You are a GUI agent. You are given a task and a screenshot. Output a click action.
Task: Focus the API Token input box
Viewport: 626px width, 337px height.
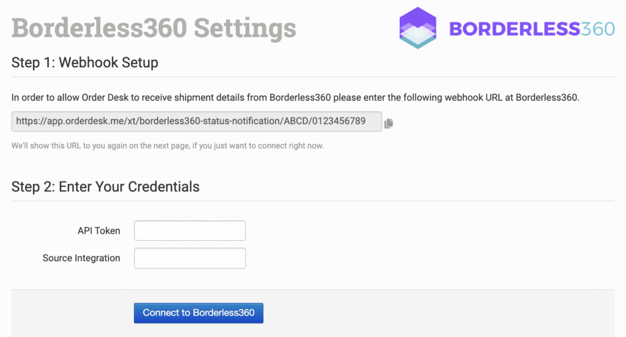tap(190, 231)
